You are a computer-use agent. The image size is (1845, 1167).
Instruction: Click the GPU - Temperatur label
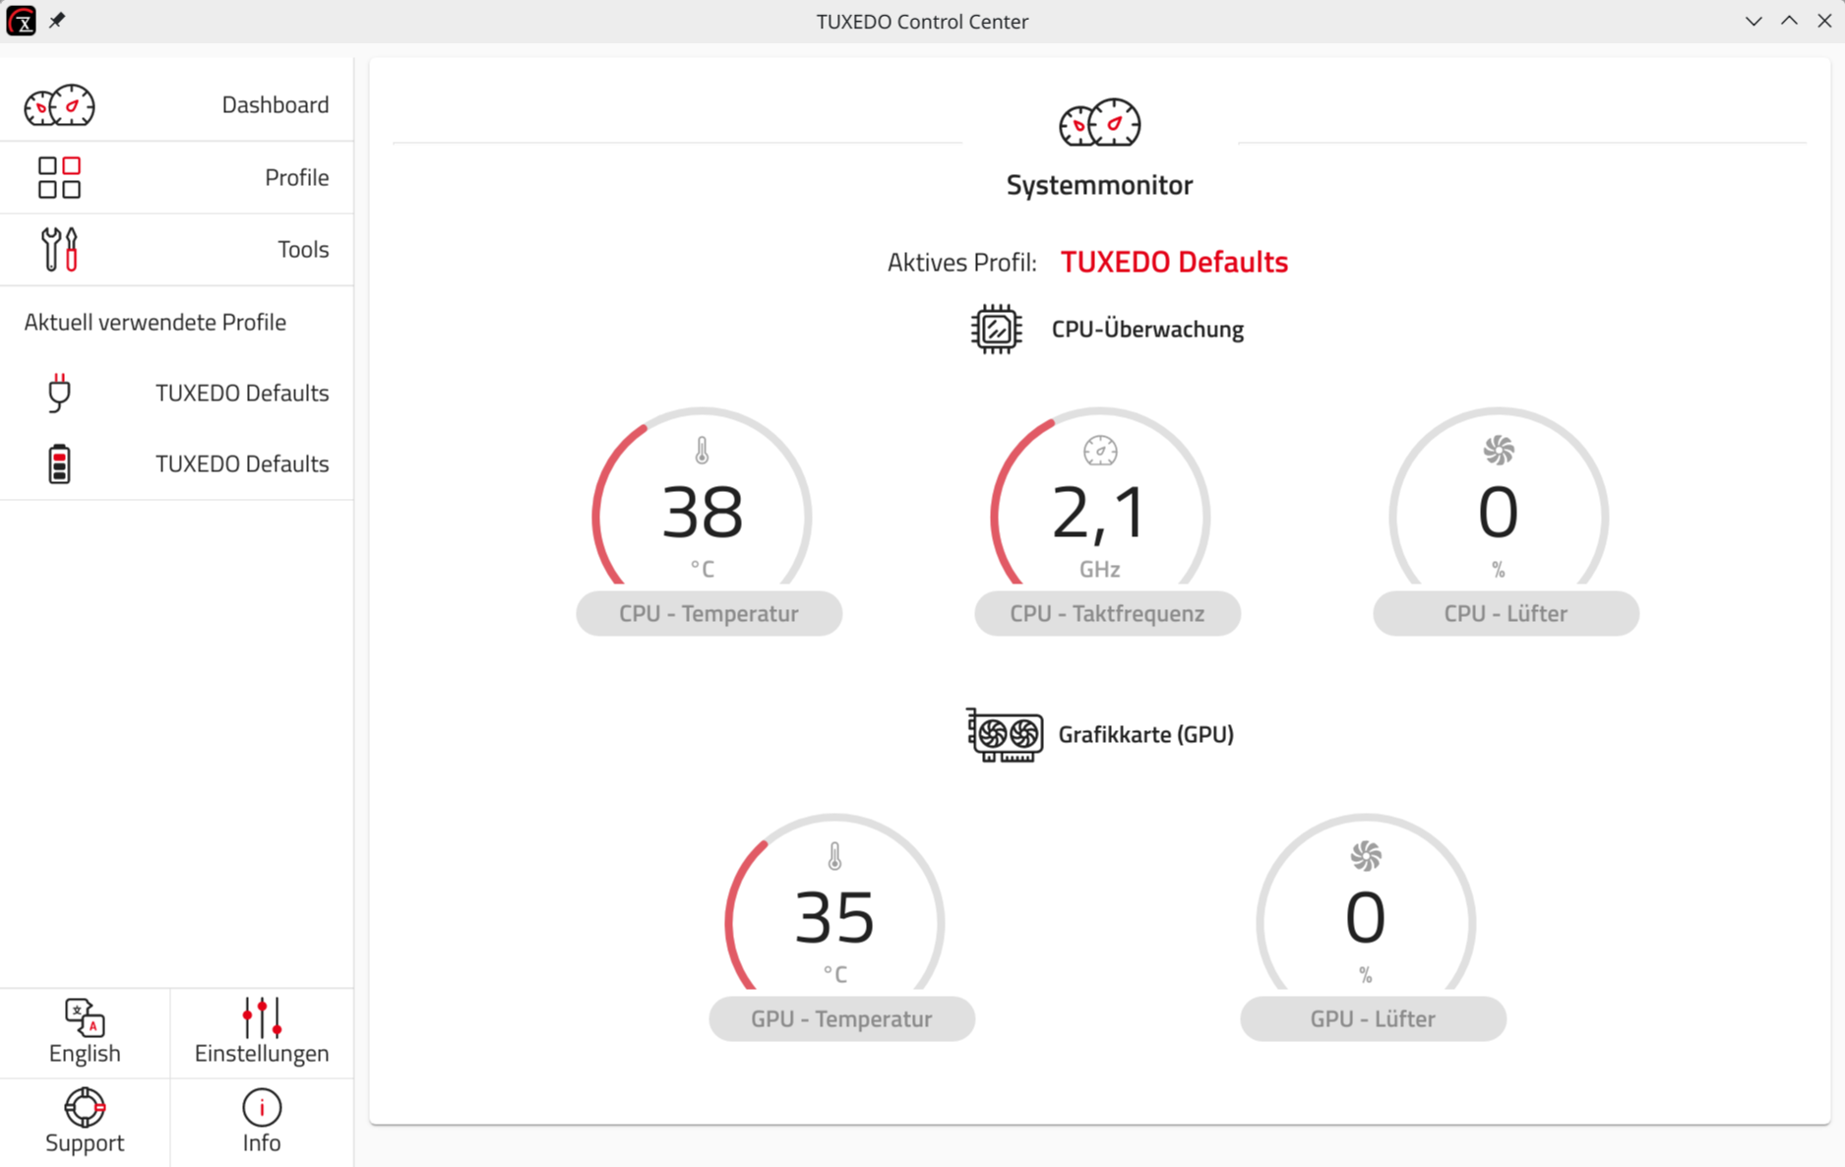[841, 1018]
